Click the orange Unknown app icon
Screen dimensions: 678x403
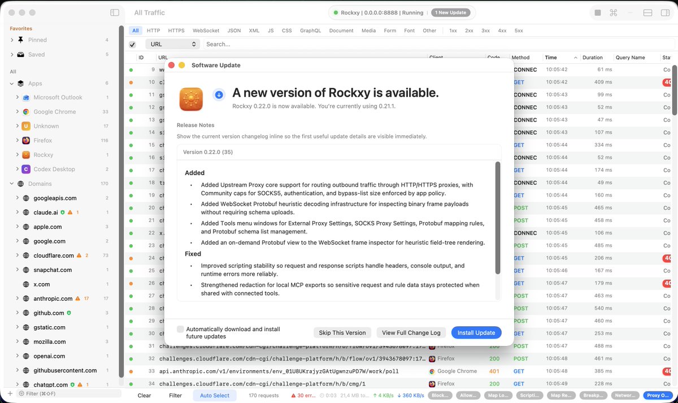(x=26, y=126)
